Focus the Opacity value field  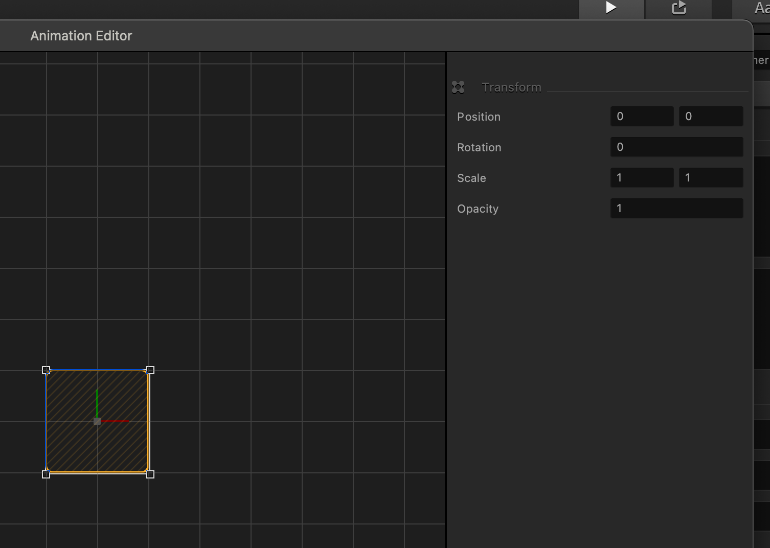click(x=676, y=209)
